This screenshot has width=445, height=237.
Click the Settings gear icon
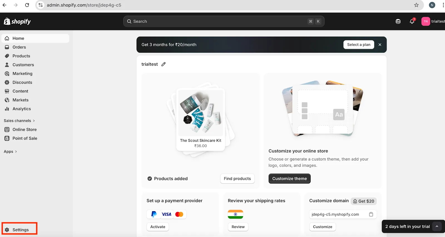7,230
